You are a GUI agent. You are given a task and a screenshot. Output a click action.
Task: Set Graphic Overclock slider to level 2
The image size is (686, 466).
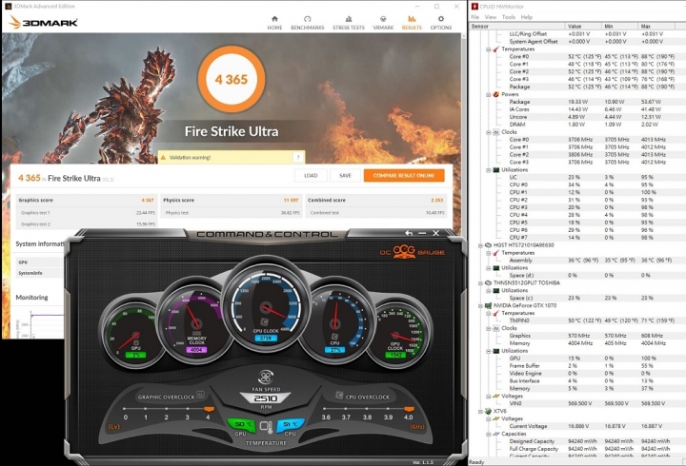point(166,409)
